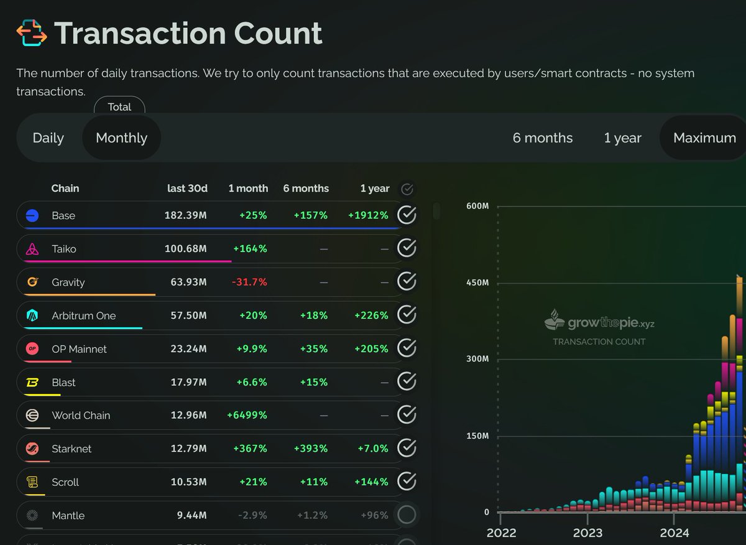This screenshot has width=746, height=545.
Task: Click the Taiko chain logo
Action: [x=32, y=249]
